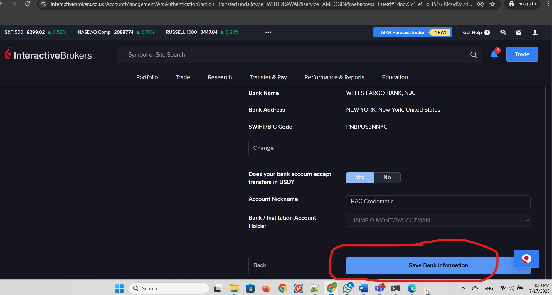Select Yes for USD transfers

(x=360, y=178)
